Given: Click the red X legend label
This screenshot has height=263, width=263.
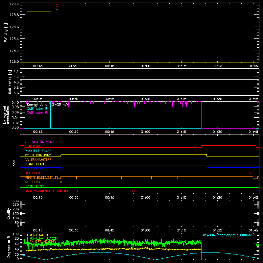Looking at the screenshot, I should click(x=57, y=6).
